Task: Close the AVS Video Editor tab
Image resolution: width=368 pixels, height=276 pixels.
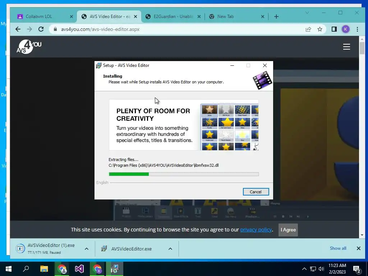Action: click(x=135, y=17)
